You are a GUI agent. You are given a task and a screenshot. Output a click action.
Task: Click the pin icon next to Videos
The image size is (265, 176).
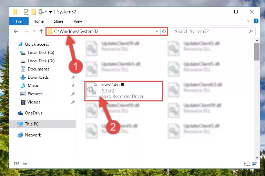point(73,102)
